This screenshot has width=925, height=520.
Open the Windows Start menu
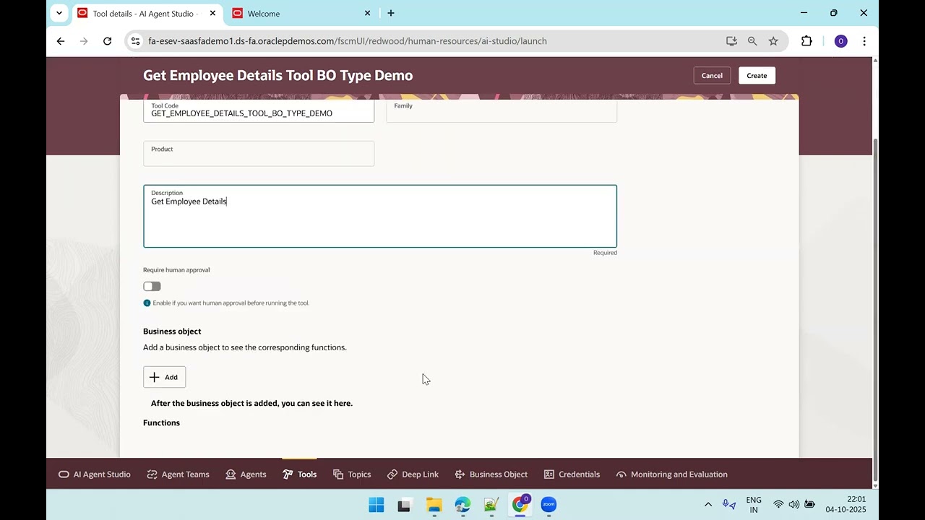[377, 505]
